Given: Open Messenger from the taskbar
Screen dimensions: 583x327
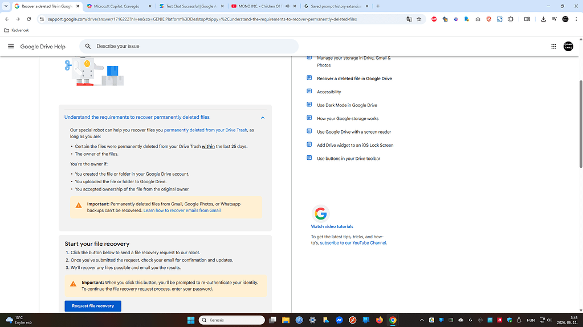Looking at the screenshot, I should (x=339, y=320).
